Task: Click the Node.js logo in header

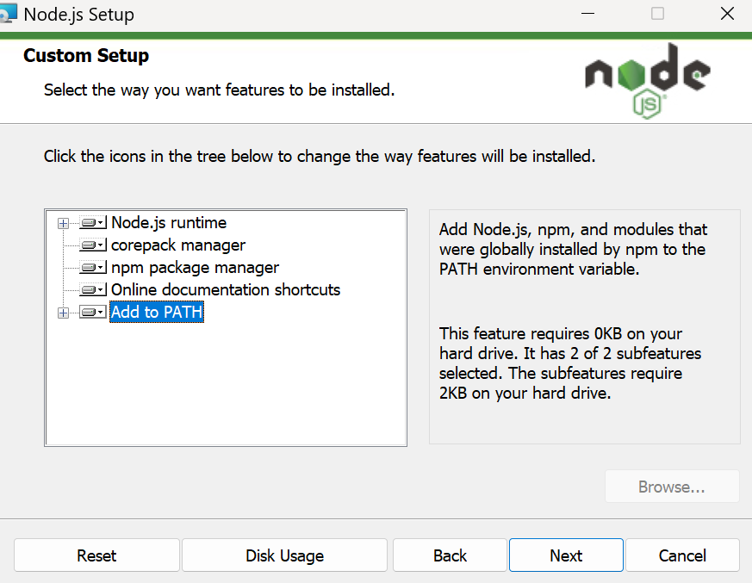Action: tap(648, 81)
